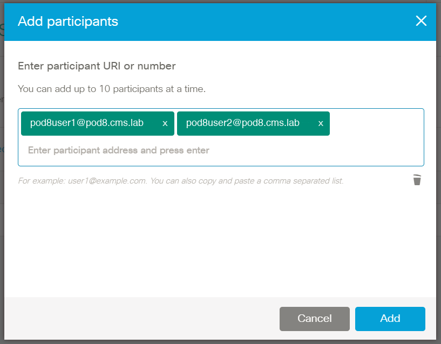This screenshot has width=441, height=344.
Task: Click the Enter participant URI or number heading
Action: pyautogui.click(x=97, y=66)
